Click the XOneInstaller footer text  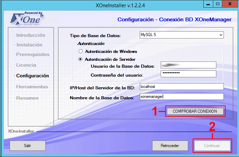[x=21, y=131]
